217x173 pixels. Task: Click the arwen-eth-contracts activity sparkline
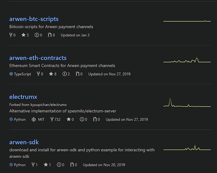click(x=187, y=61)
